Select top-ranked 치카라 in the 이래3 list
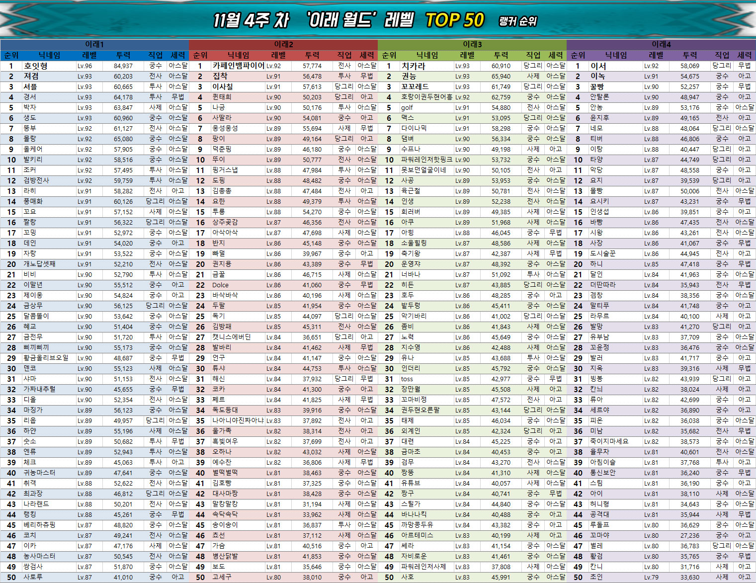 (x=414, y=66)
